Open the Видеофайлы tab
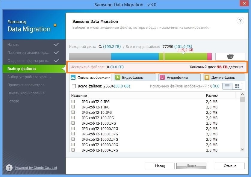251x177 pixels. (135, 78)
